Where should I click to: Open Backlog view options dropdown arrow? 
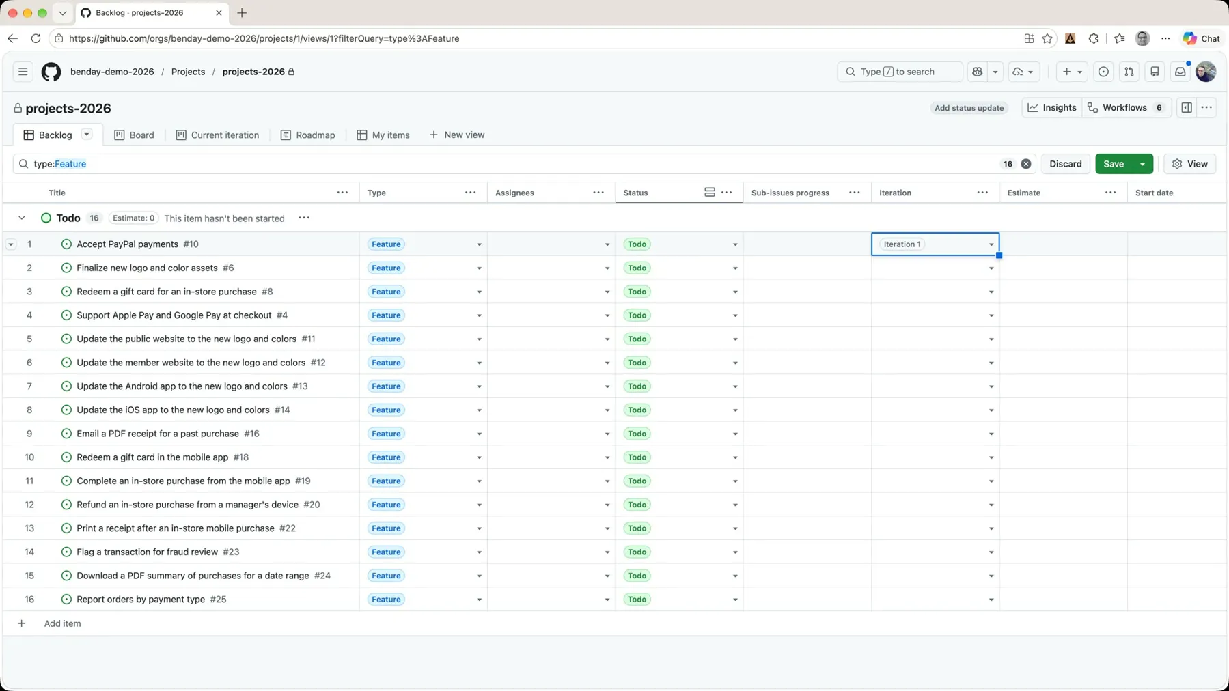pos(87,135)
